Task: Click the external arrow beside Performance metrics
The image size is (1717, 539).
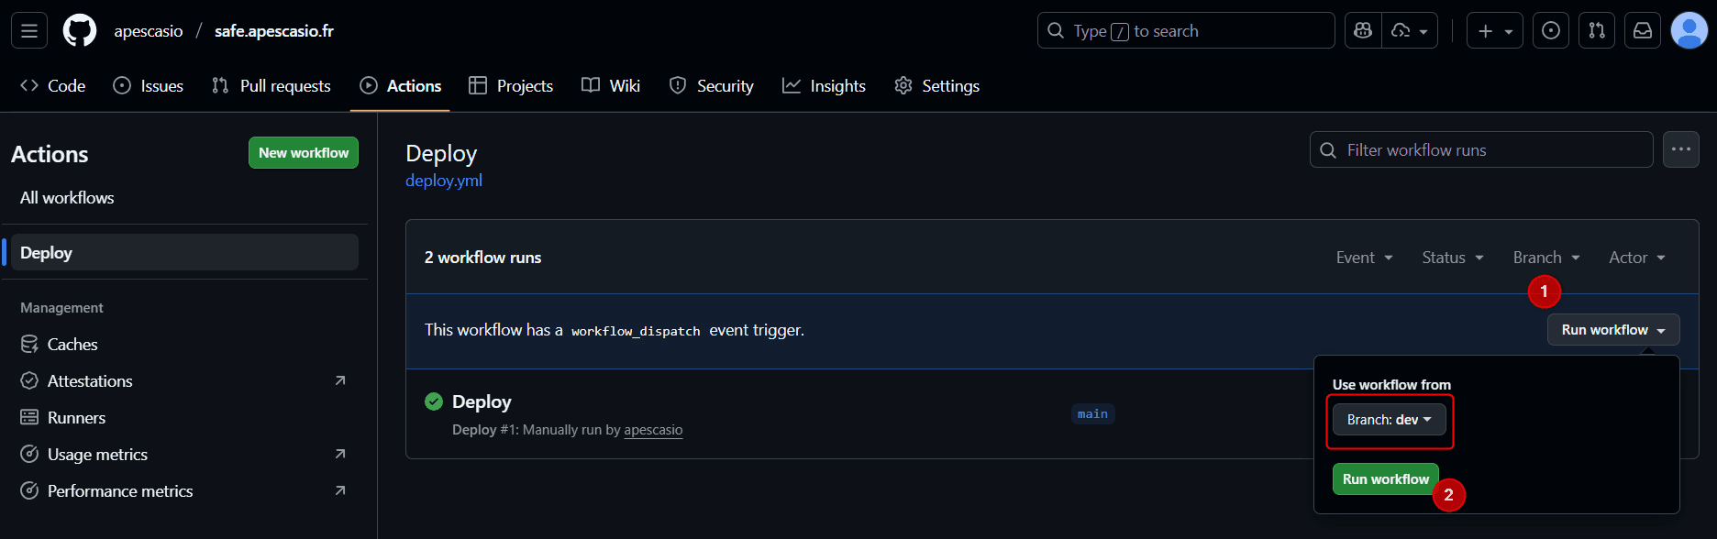Action: point(340,490)
